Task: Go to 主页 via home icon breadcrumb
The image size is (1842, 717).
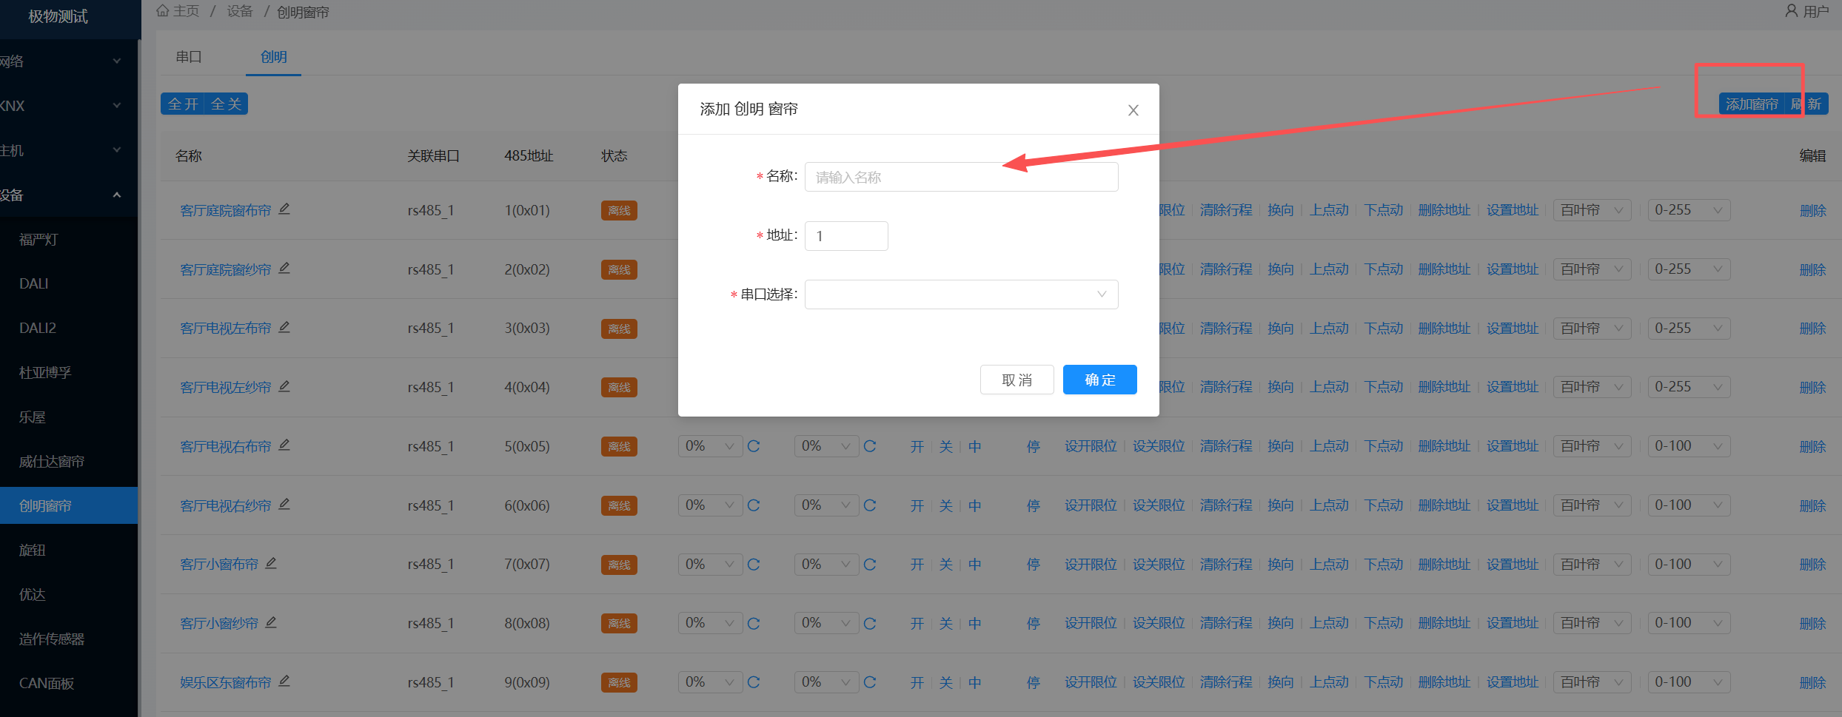Action: tap(163, 11)
